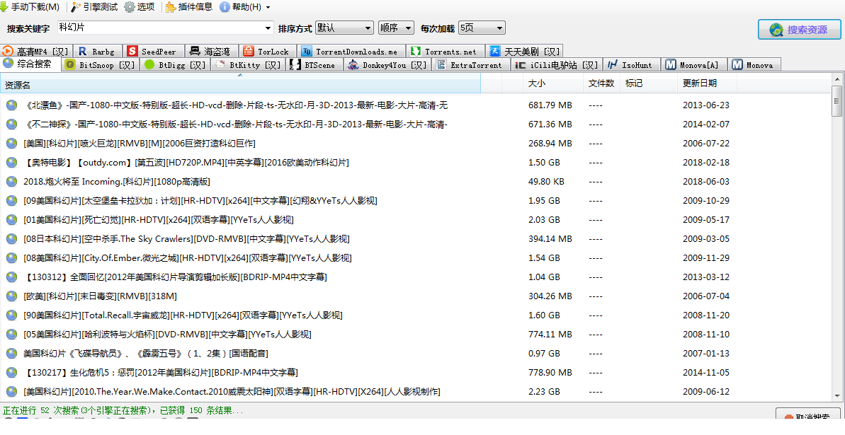Image resolution: width=845 pixels, height=435 pixels.
Task: Sort by the 标记 column header
Action: (648, 84)
